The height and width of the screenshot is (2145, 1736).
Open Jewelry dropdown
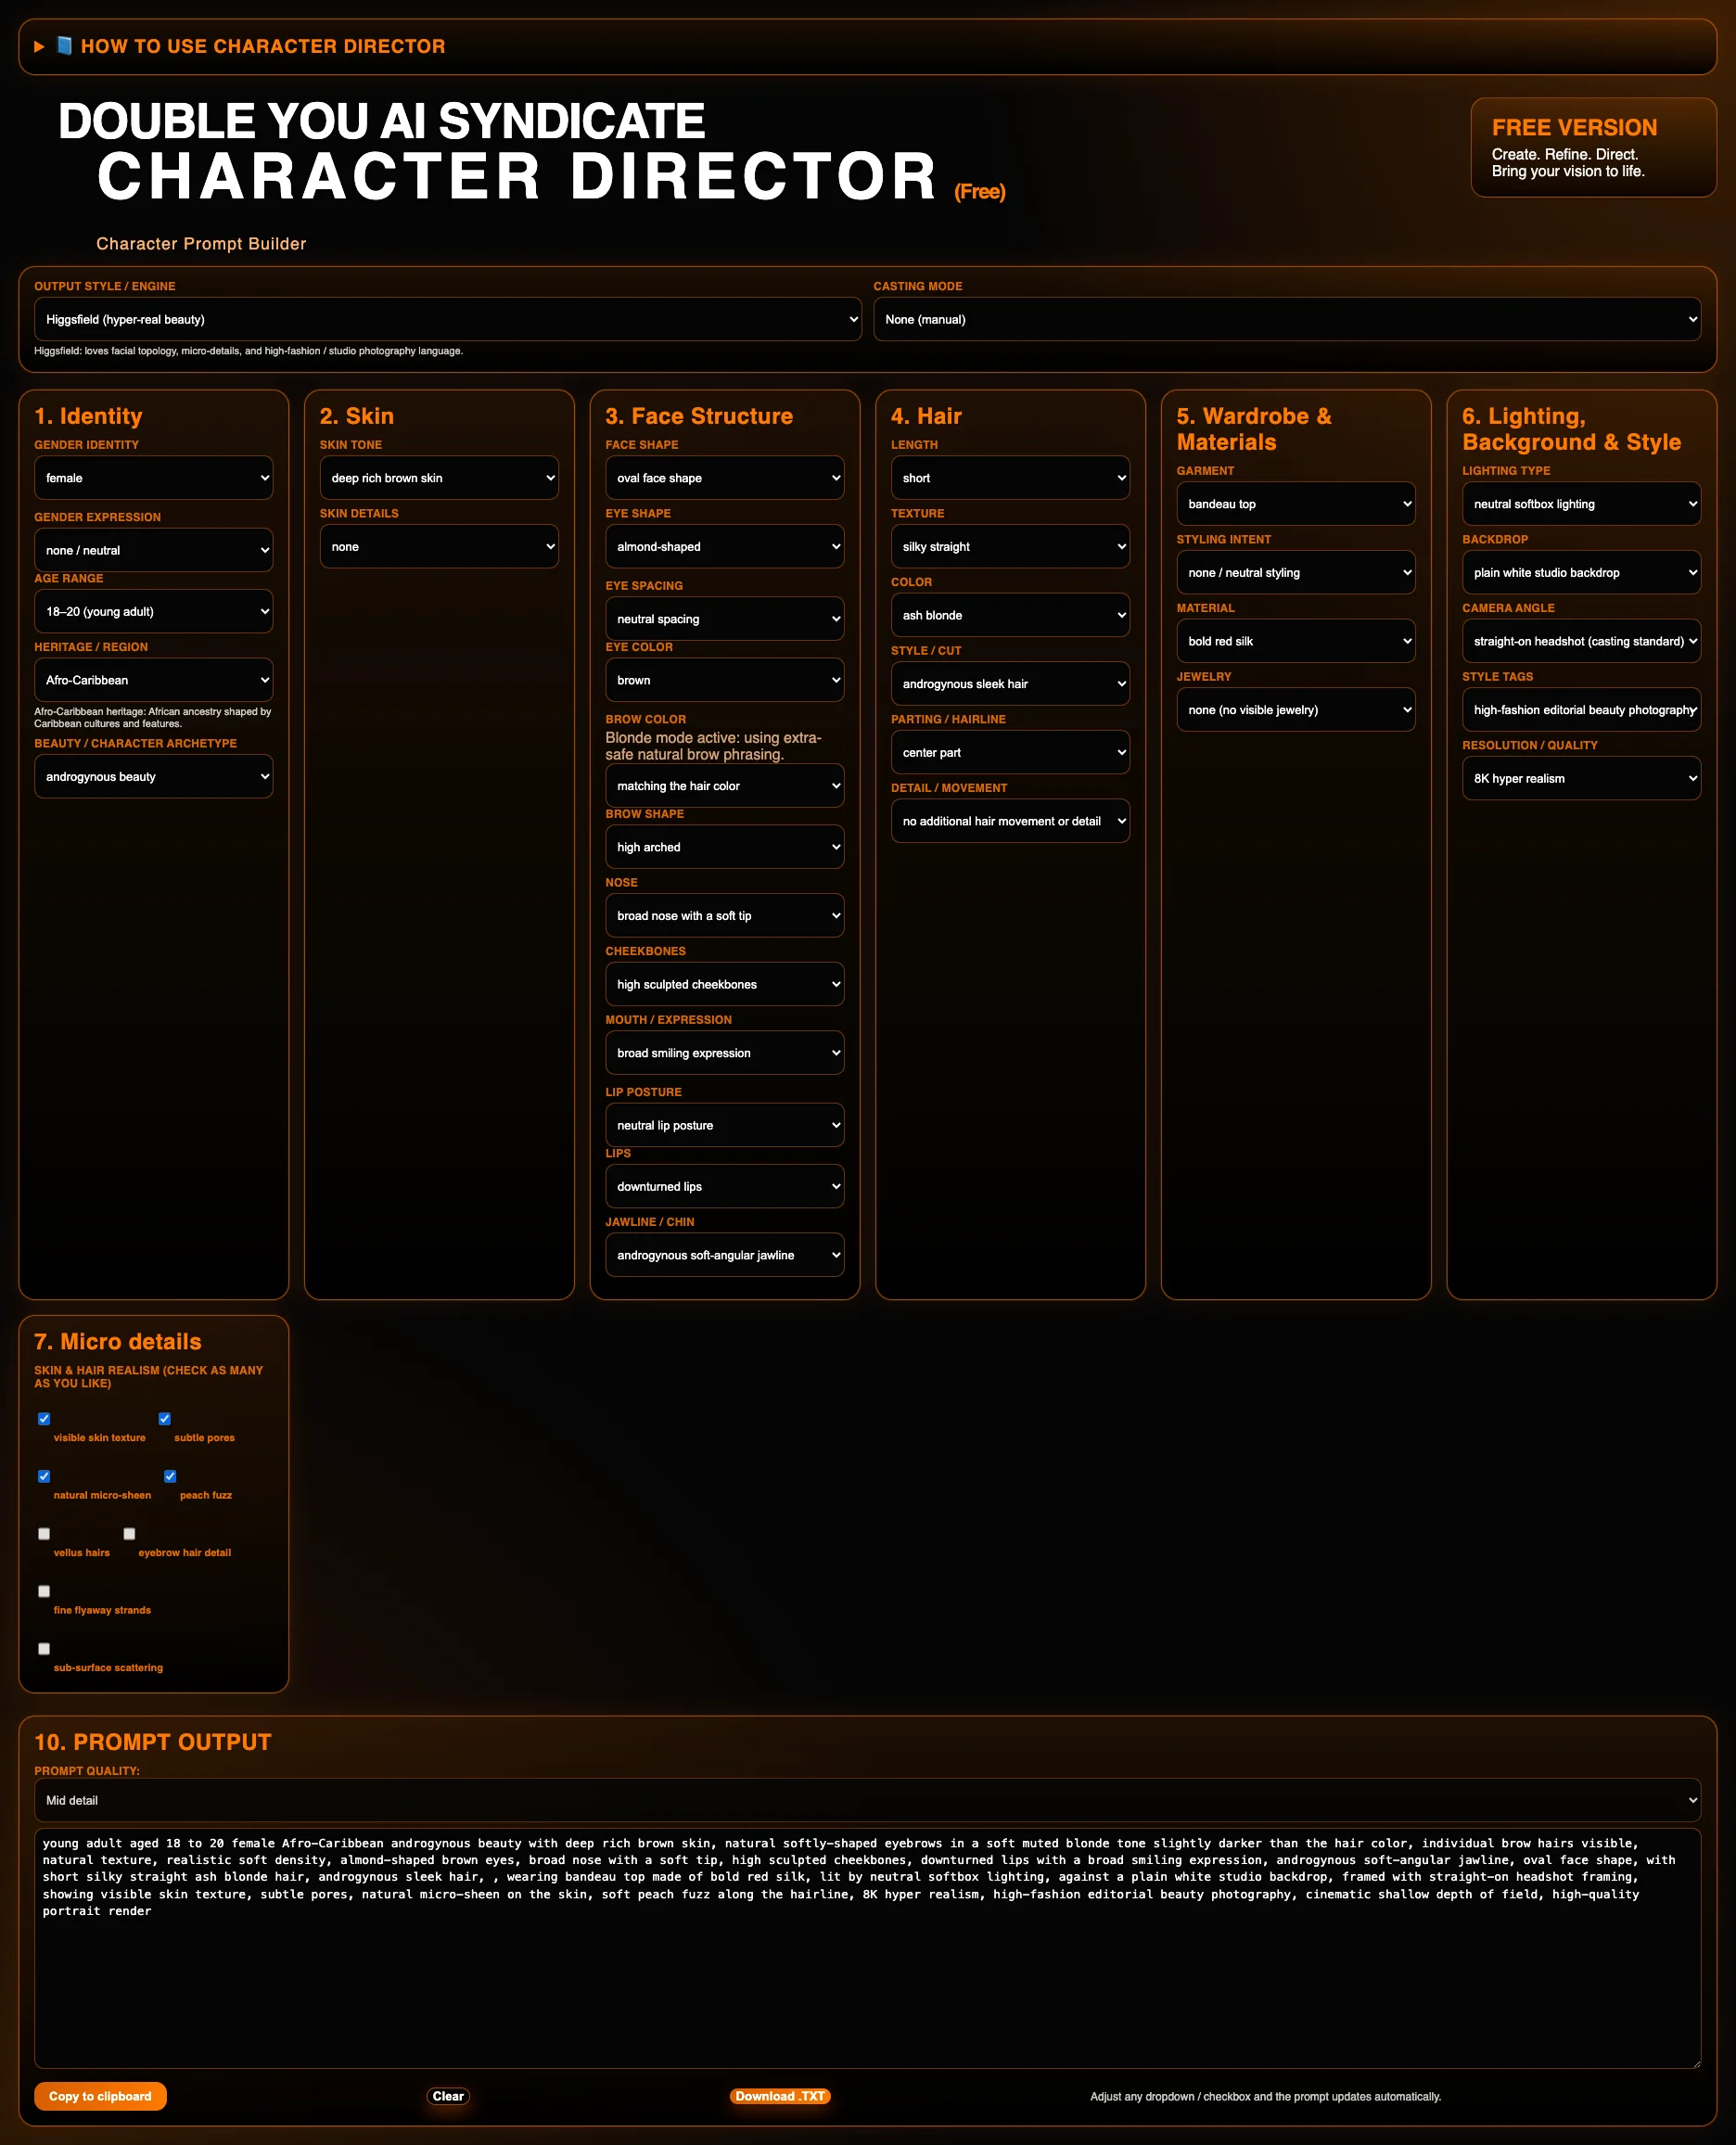(1295, 710)
